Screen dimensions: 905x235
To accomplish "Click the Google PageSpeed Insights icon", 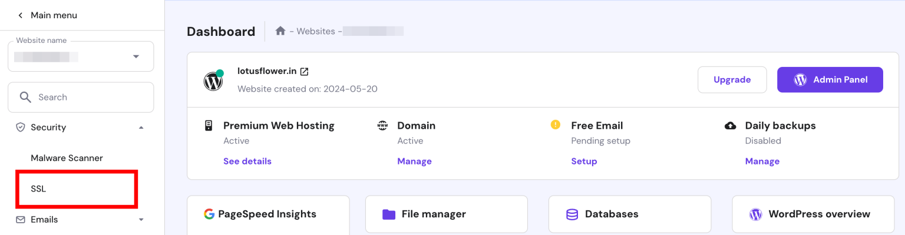I will pos(209,214).
